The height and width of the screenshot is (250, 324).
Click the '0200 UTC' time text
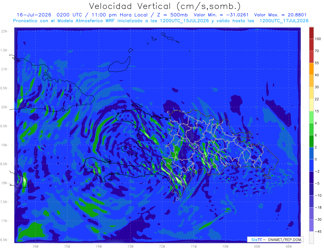pos(69,15)
